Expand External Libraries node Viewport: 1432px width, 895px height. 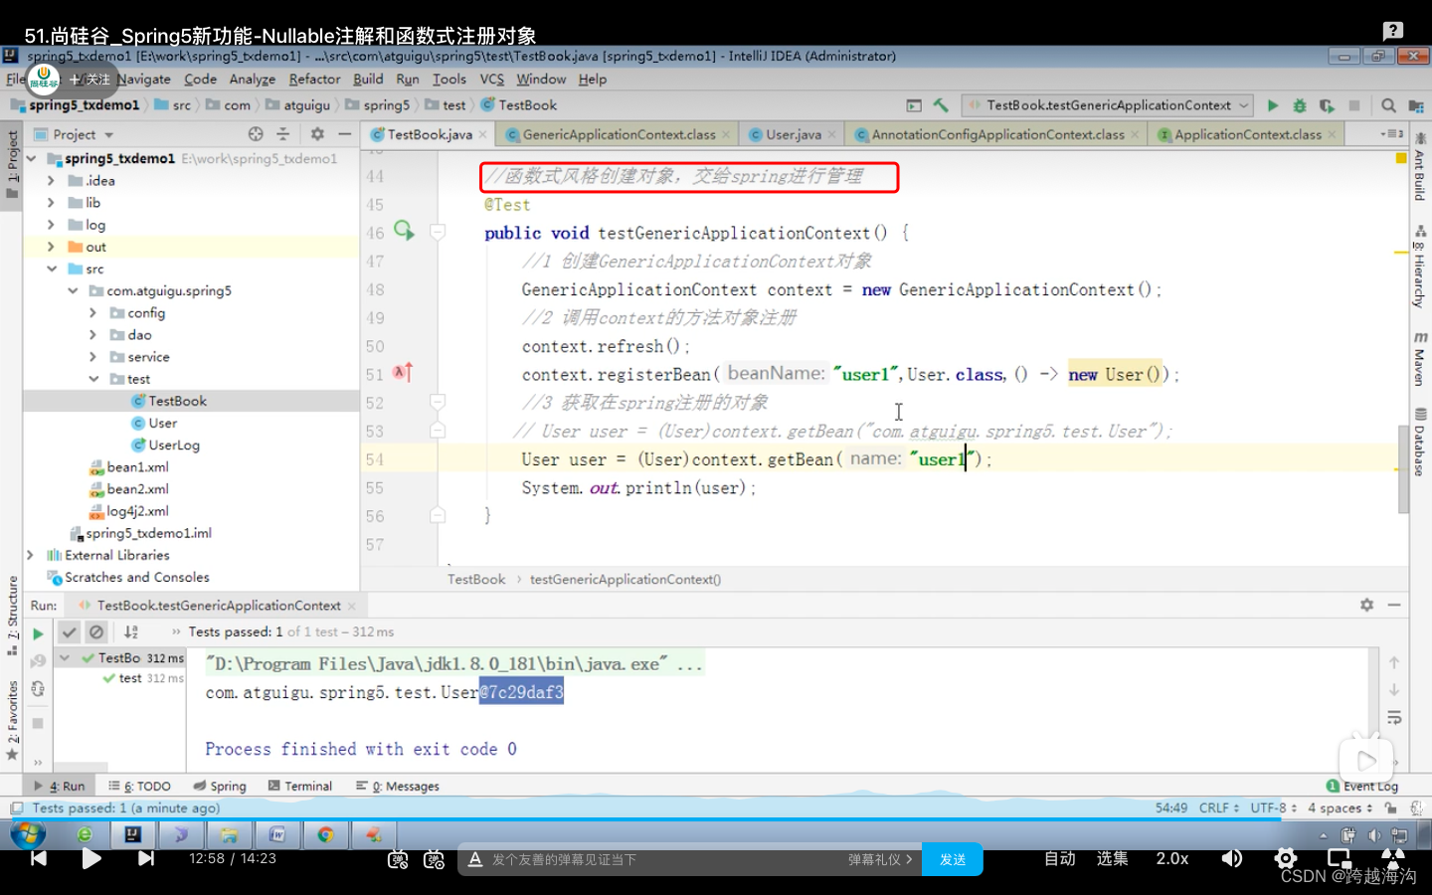[30, 555]
